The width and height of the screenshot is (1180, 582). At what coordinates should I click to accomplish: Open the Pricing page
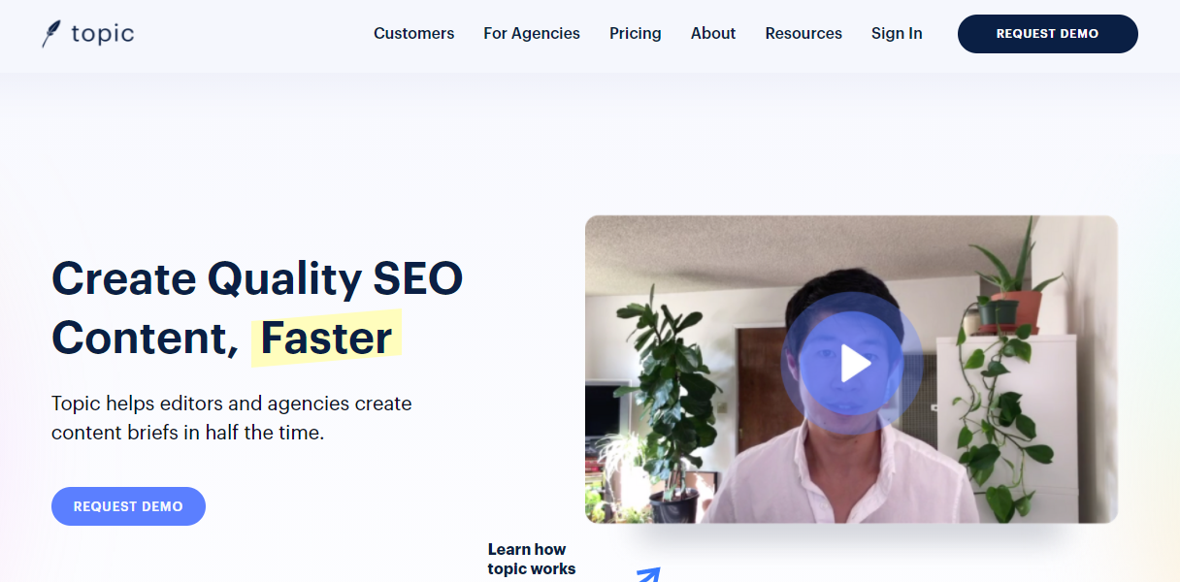pyautogui.click(x=636, y=34)
